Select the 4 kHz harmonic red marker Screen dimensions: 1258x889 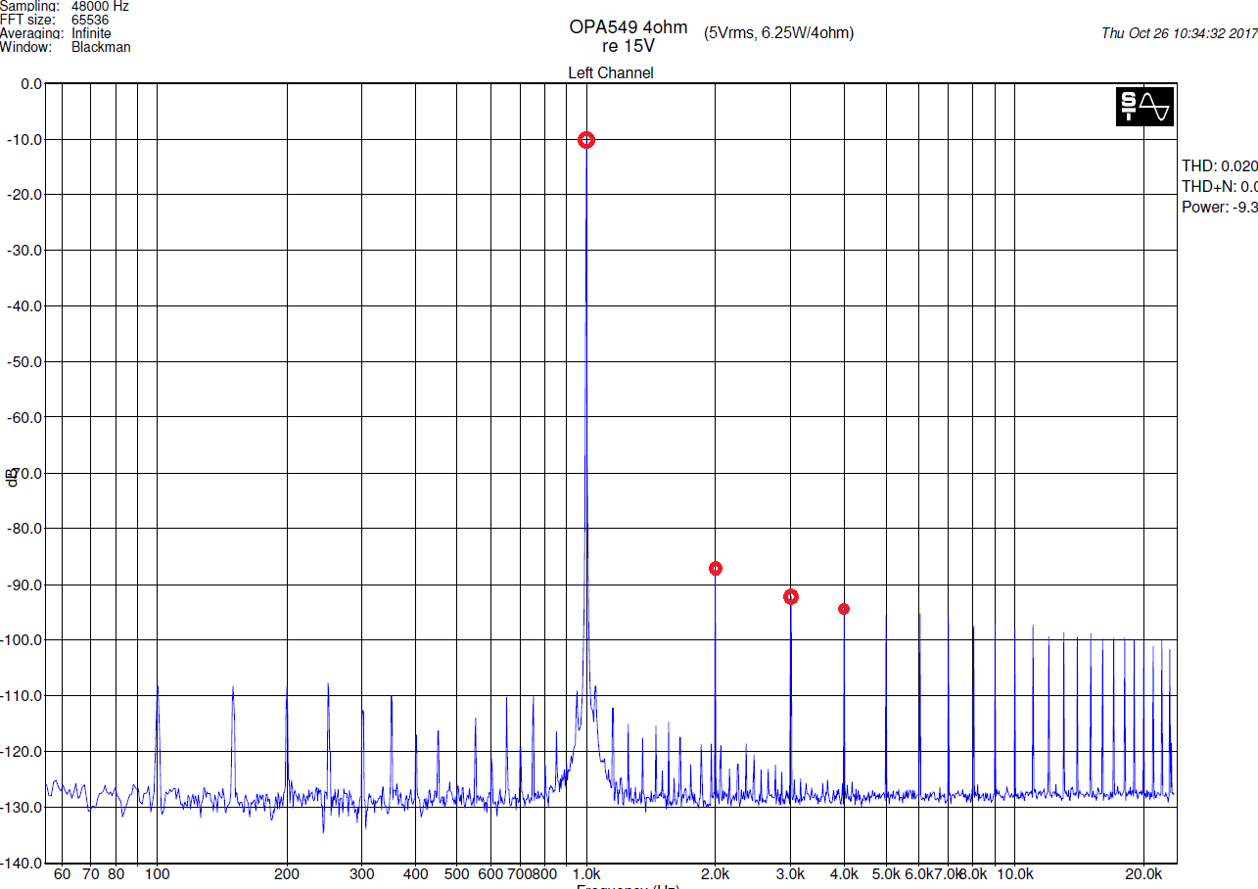click(x=844, y=609)
